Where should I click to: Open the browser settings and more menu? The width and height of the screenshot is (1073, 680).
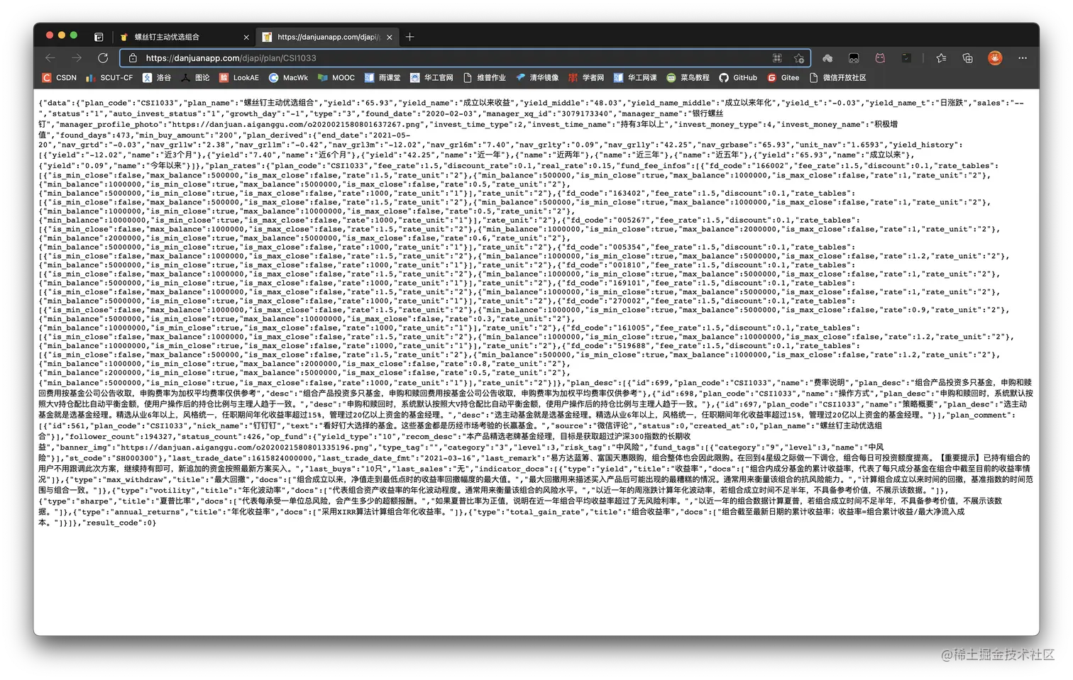coord(1022,58)
